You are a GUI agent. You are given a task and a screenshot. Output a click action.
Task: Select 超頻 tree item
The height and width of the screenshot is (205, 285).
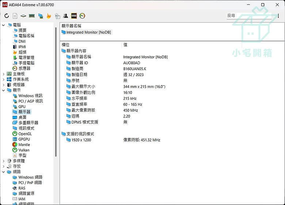pyautogui.click(x=20, y=52)
